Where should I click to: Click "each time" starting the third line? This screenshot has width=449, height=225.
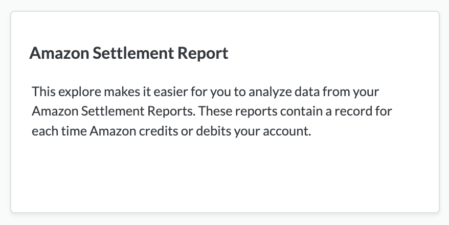pos(58,130)
